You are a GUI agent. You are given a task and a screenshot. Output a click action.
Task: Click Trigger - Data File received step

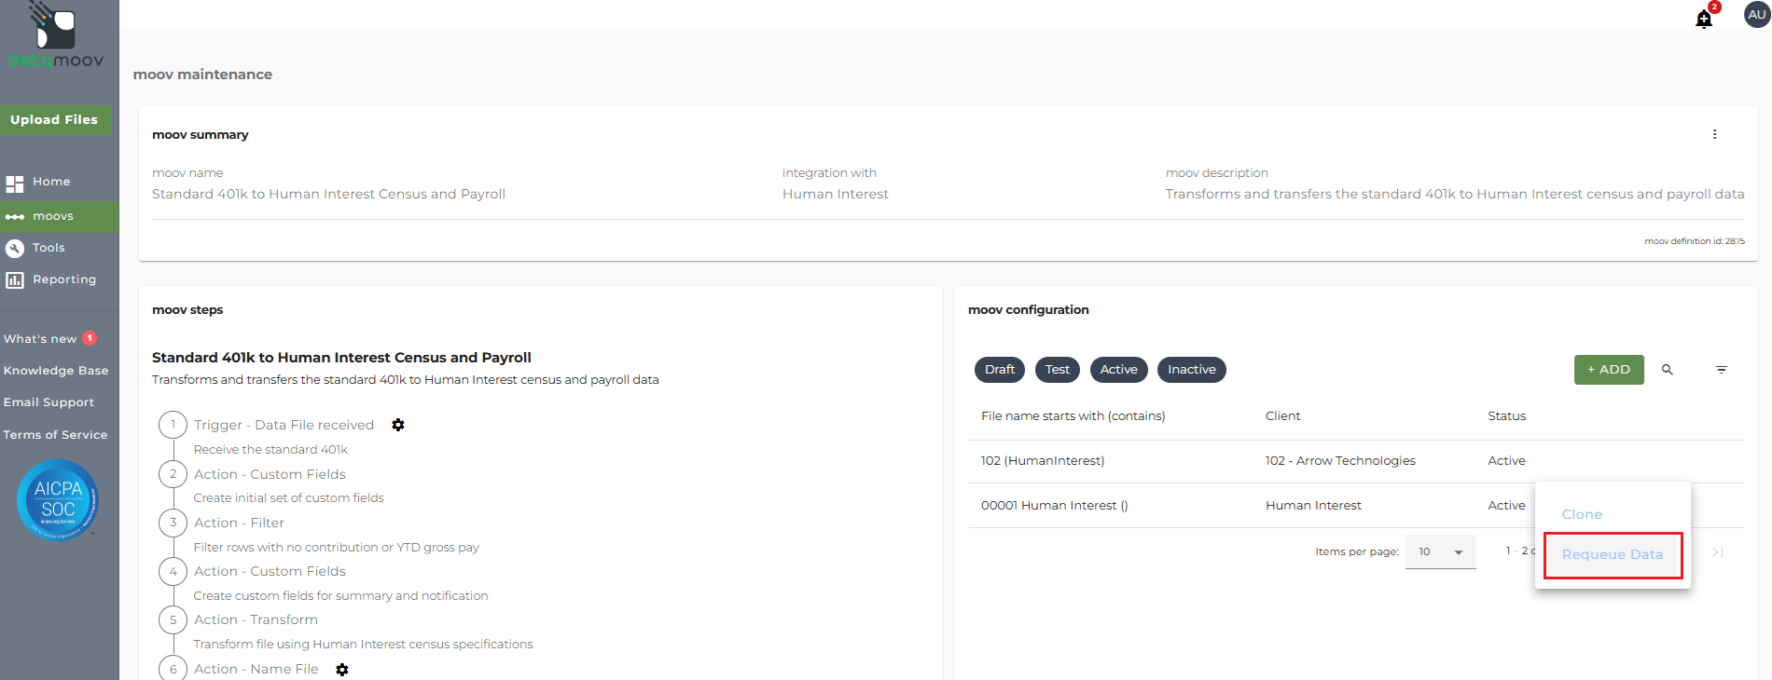pyautogui.click(x=284, y=425)
